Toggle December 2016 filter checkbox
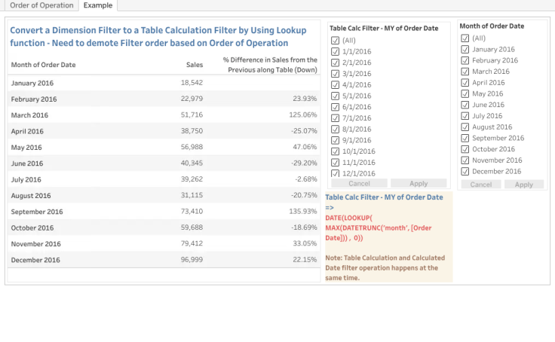Screen dimensions: 555x342 [x=465, y=172]
